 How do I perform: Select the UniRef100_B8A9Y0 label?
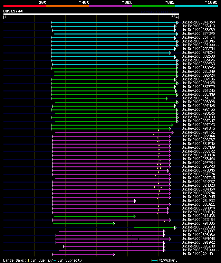click(198, 68)
